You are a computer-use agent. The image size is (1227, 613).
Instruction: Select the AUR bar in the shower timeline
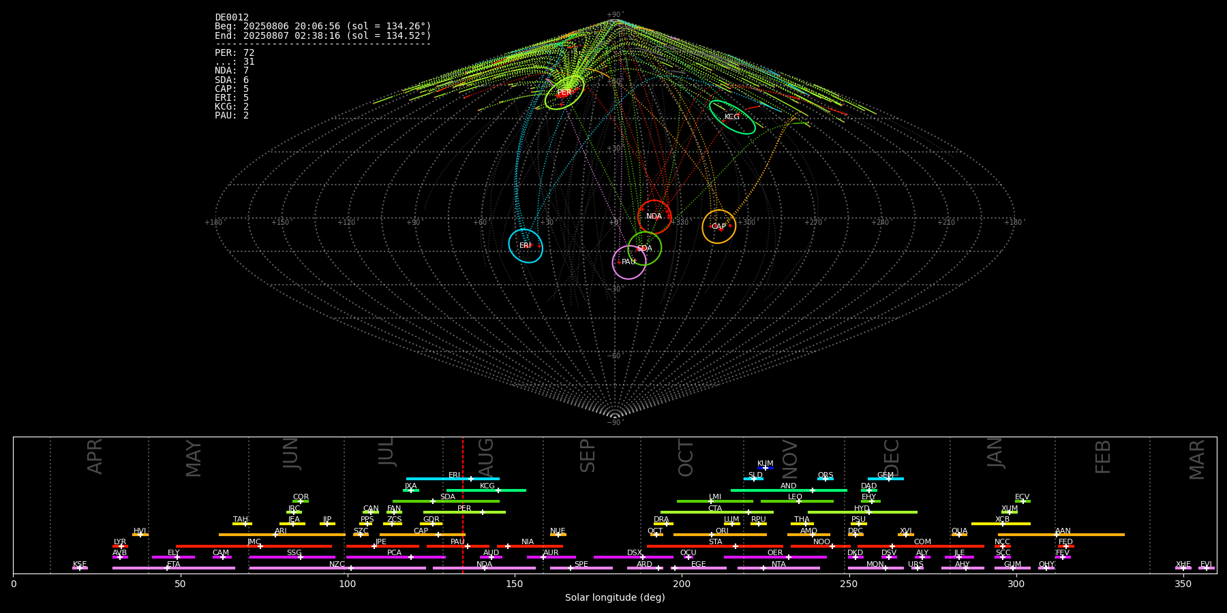tap(551, 557)
